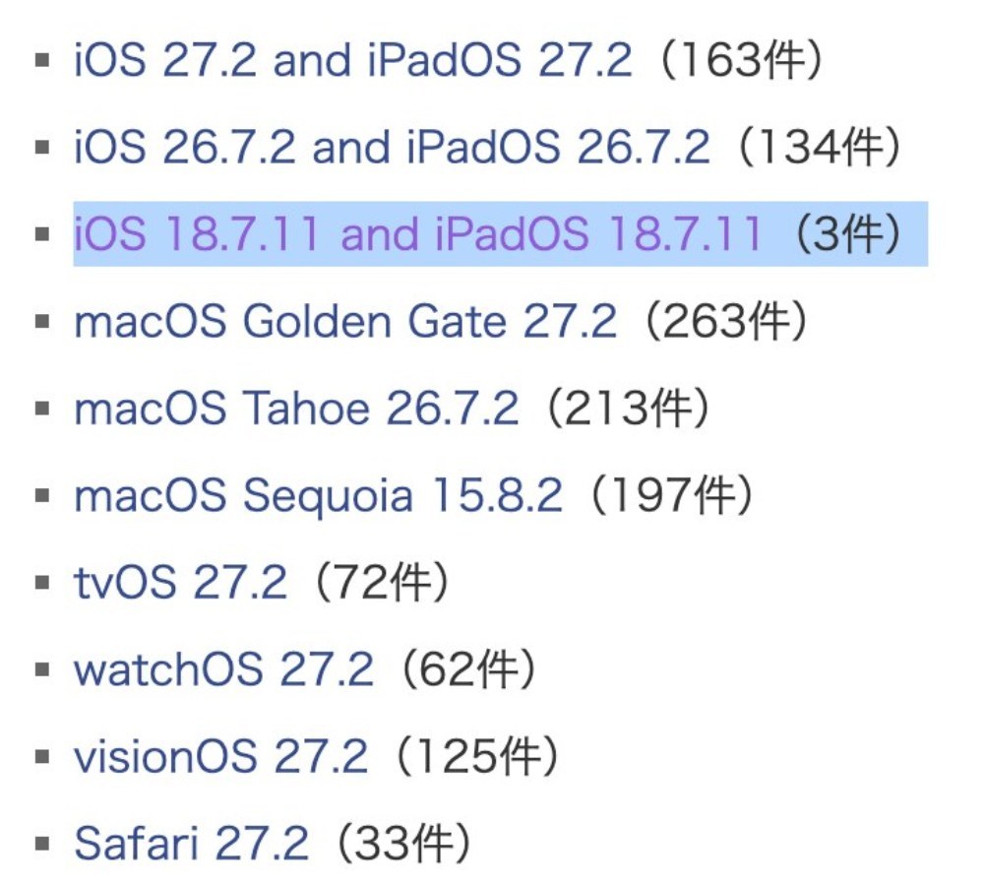Follow the visionOS 27.2 link
This screenshot has height=887, width=984.
(220, 756)
